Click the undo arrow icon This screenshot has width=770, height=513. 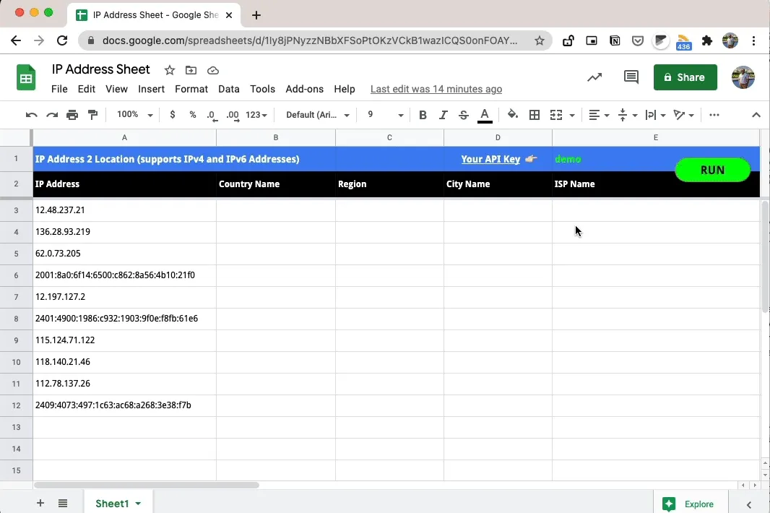pos(31,115)
